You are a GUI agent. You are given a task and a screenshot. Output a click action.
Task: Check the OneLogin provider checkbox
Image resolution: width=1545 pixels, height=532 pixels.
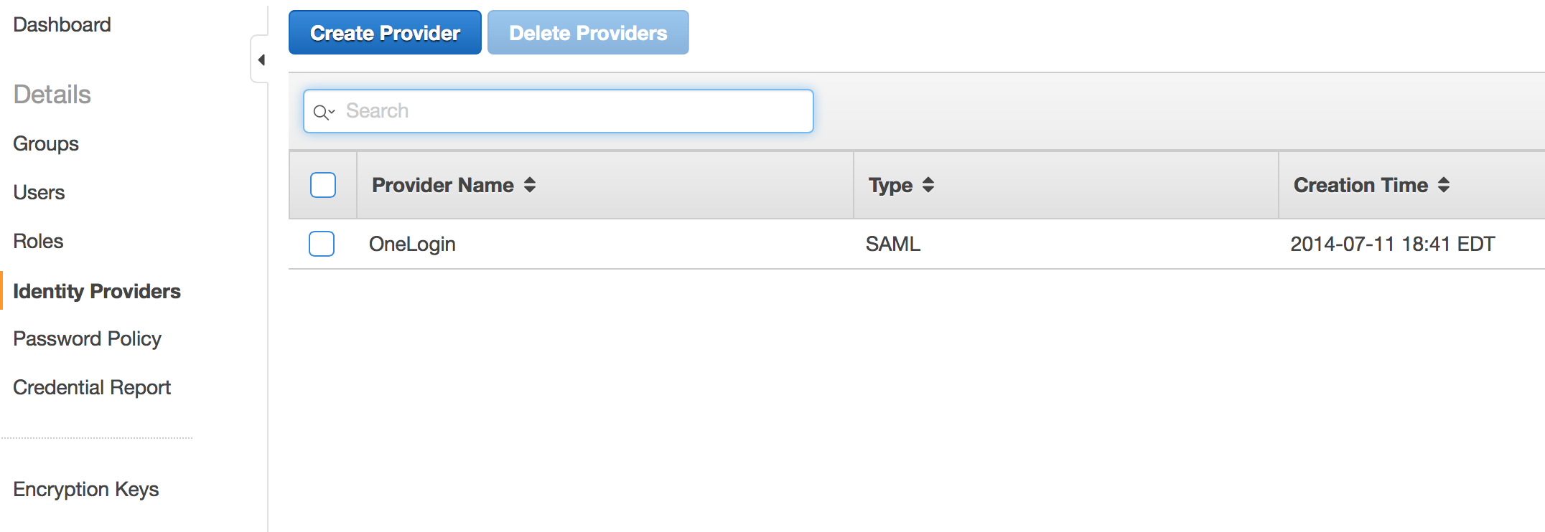click(x=322, y=244)
